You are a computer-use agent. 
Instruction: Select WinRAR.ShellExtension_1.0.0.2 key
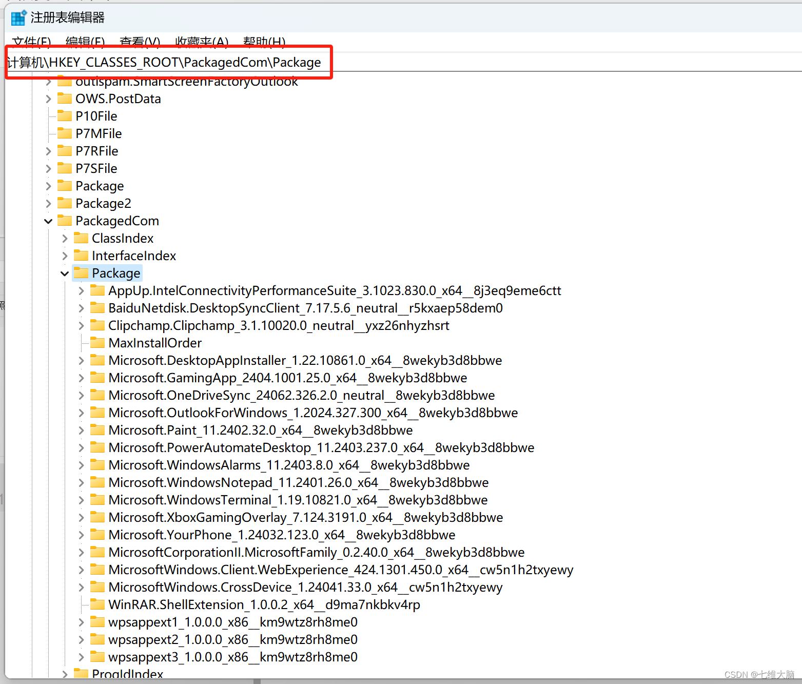(264, 605)
